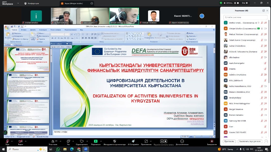Type in the Find participant search field
The image size is (271, 152).
click(x=245, y=17)
